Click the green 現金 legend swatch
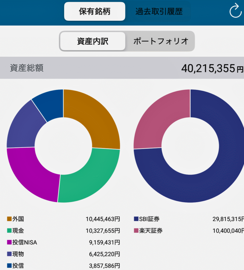 click(9, 231)
